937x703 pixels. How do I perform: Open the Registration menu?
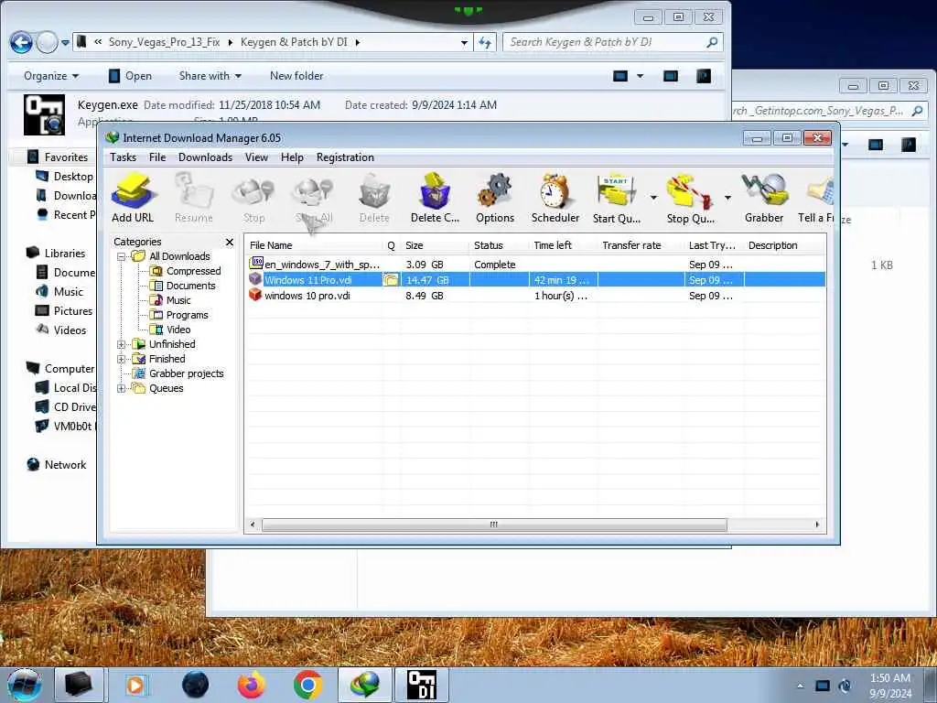point(345,157)
